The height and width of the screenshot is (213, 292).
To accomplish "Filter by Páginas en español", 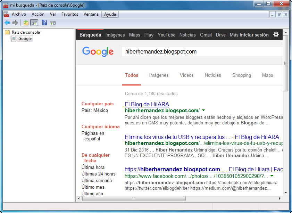I will [x=93, y=136].
